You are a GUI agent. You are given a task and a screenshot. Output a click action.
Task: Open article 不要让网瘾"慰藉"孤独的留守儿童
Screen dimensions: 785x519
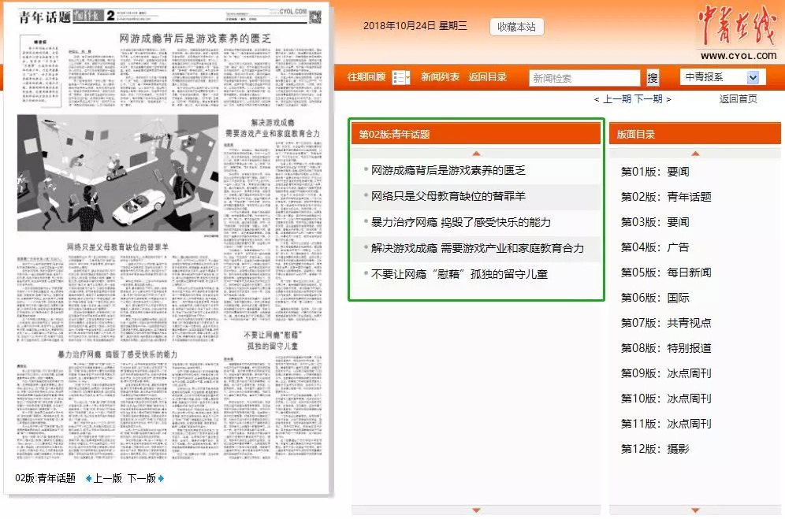(x=459, y=274)
